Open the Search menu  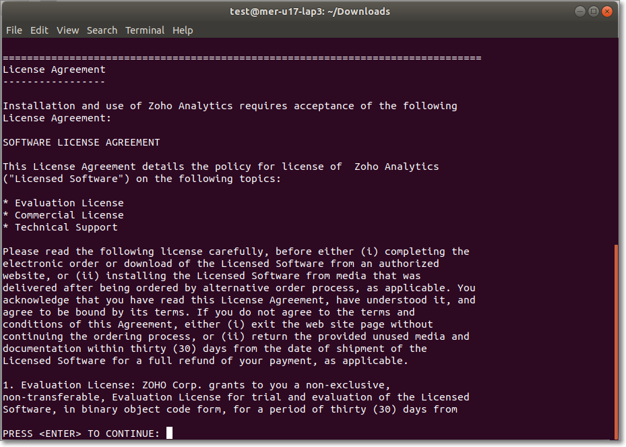(x=102, y=30)
